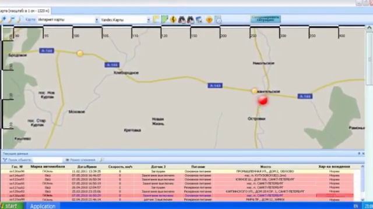Click the data table scrollbar down arrow
This screenshot has width=373, height=209.
363,200
